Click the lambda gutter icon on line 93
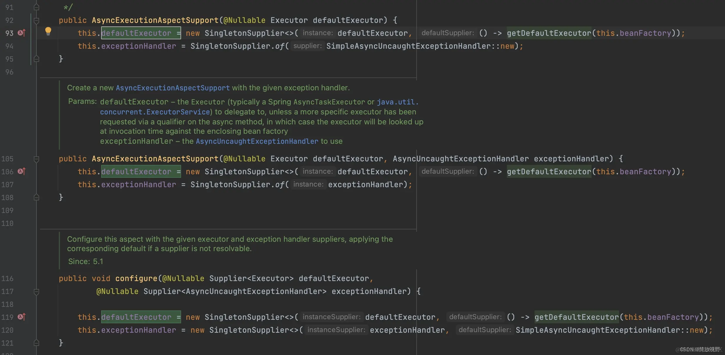The height and width of the screenshot is (355, 725). coord(21,33)
